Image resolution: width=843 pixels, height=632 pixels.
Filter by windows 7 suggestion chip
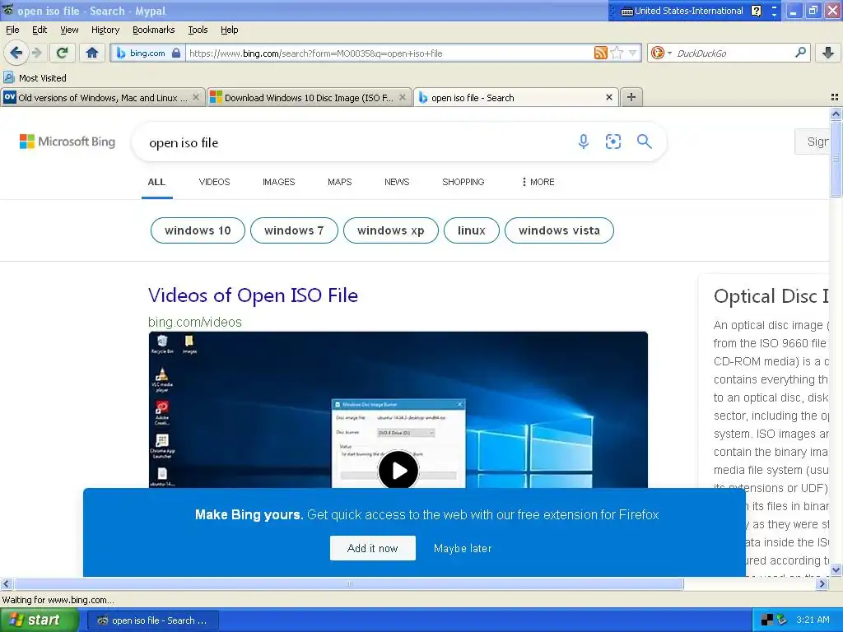pyautogui.click(x=294, y=230)
